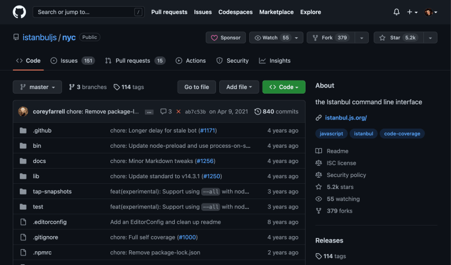Open Marketplace in top navigation
This screenshot has width=451, height=265.
coord(276,12)
